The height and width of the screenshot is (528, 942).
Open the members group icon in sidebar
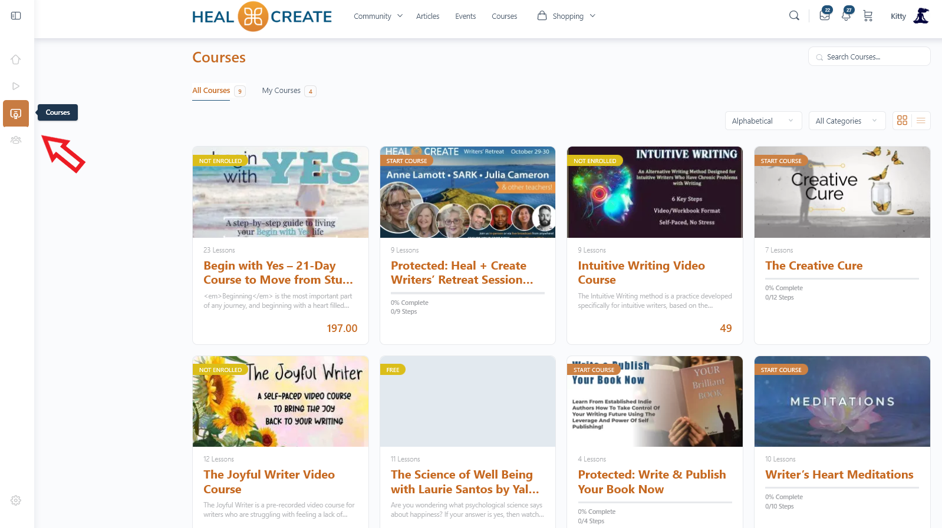coord(16,140)
